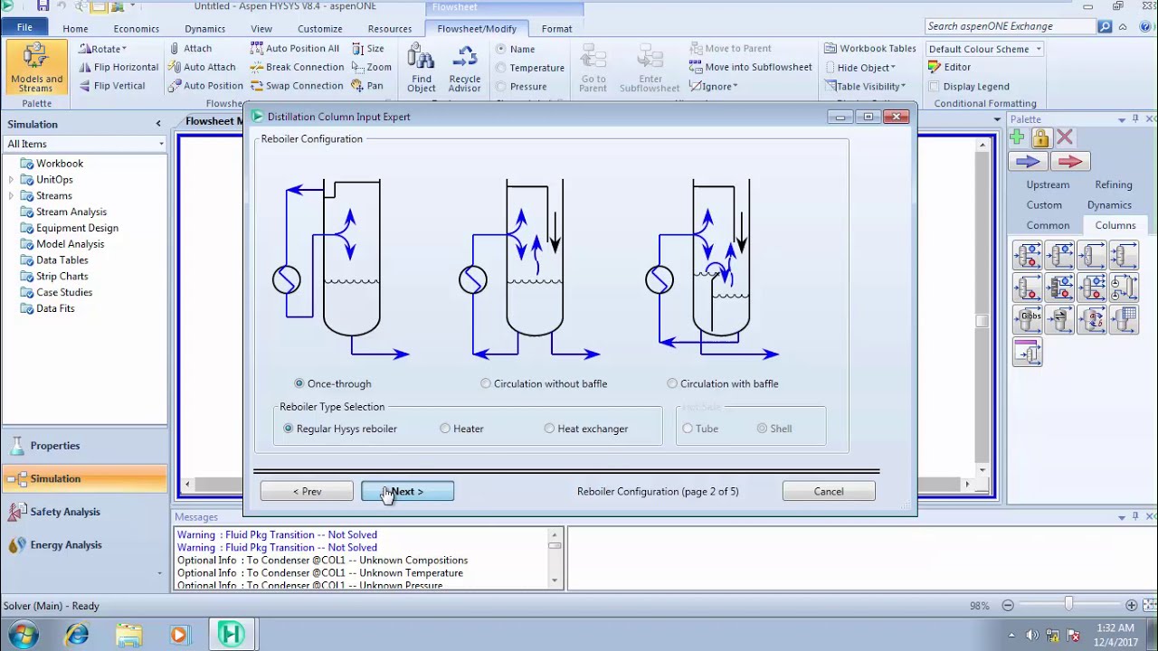Image resolution: width=1158 pixels, height=651 pixels.
Task: Select the red energy stream arrow
Action: point(1069,161)
